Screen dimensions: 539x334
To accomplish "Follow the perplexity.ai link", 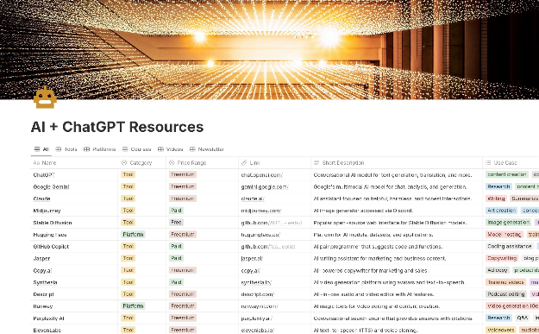I will (257, 318).
